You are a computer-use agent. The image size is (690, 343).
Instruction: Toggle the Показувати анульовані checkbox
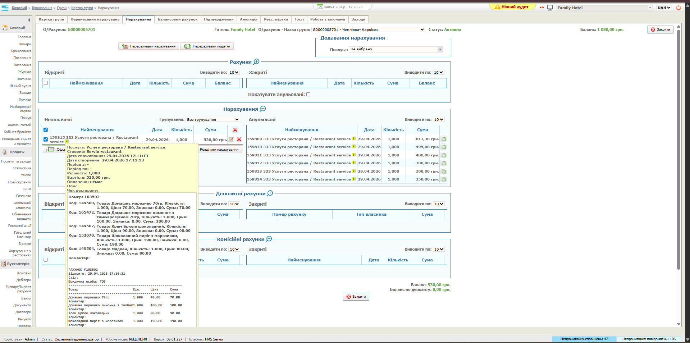[308, 95]
